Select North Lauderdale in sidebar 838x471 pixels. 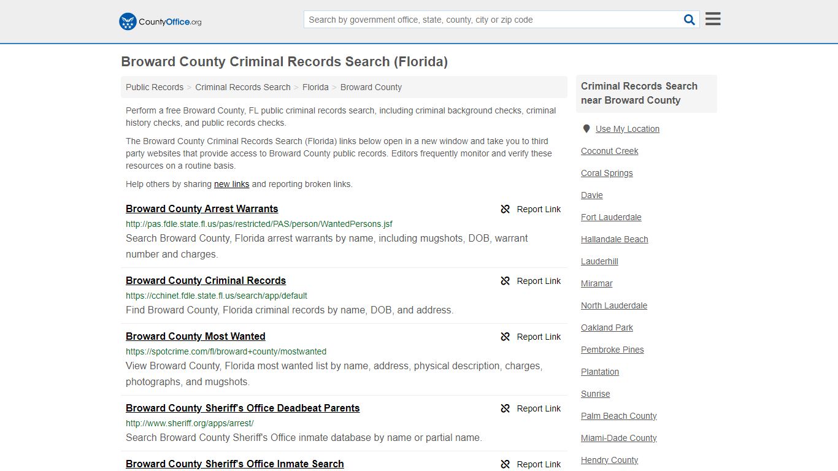[x=614, y=305]
